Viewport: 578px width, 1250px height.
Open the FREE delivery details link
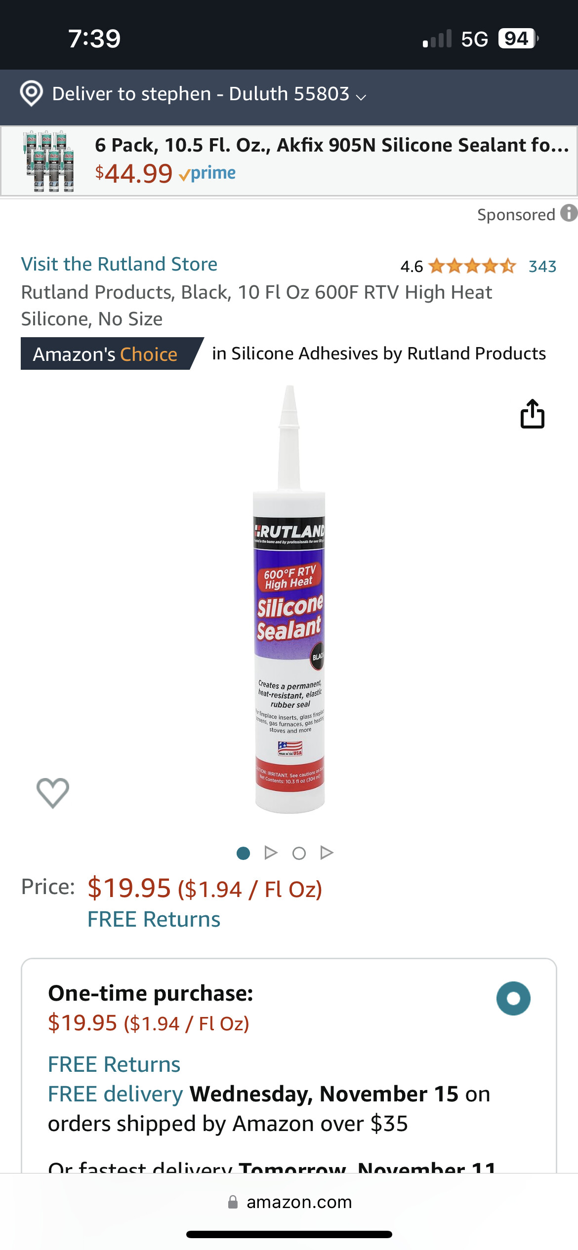click(x=115, y=1094)
